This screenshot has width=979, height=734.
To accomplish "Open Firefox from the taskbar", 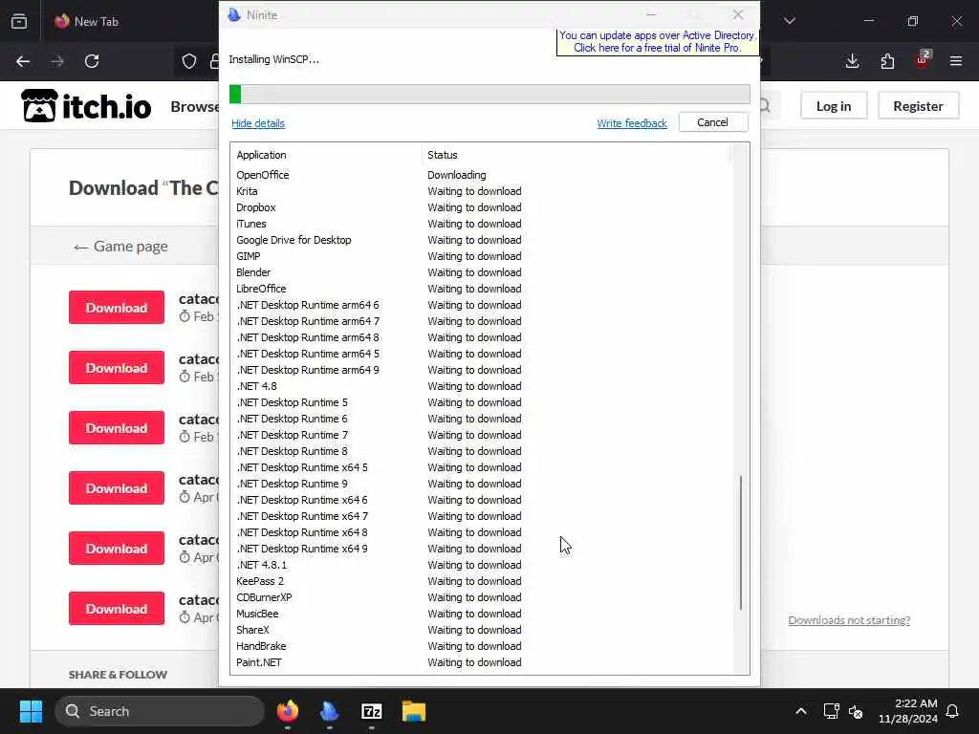I will (288, 711).
